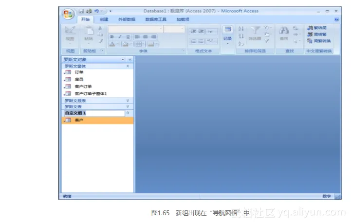Align text right
Screen dimensions: 351x223
(153, 36)
